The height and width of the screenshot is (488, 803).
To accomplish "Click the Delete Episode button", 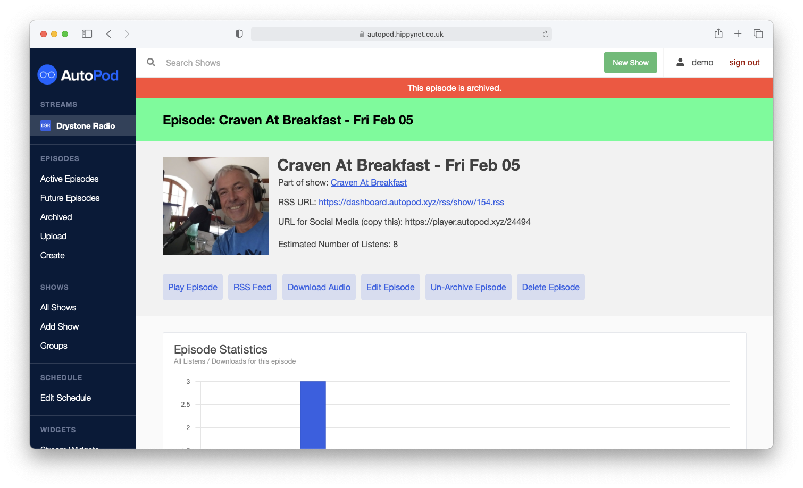I will click(551, 287).
